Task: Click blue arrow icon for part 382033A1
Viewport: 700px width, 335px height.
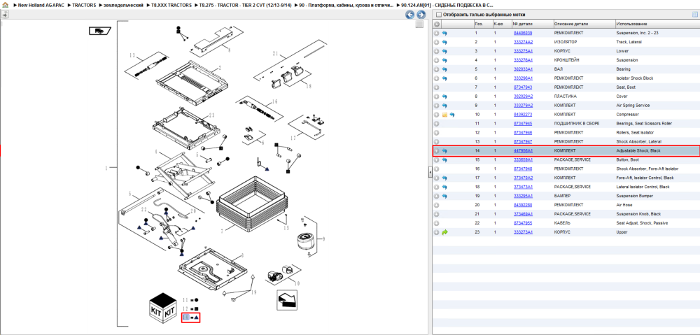Action: [x=444, y=69]
